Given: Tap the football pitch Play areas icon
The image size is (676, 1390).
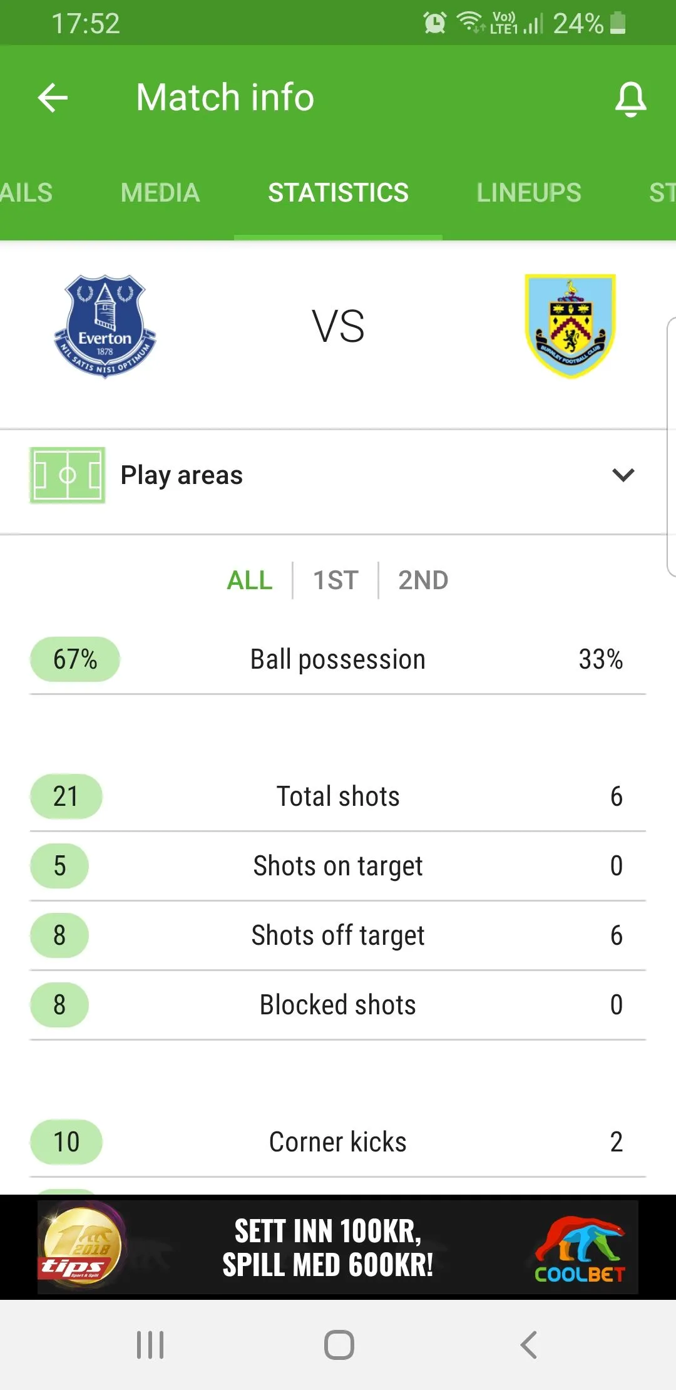Looking at the screenshot, I should [68, 475].
